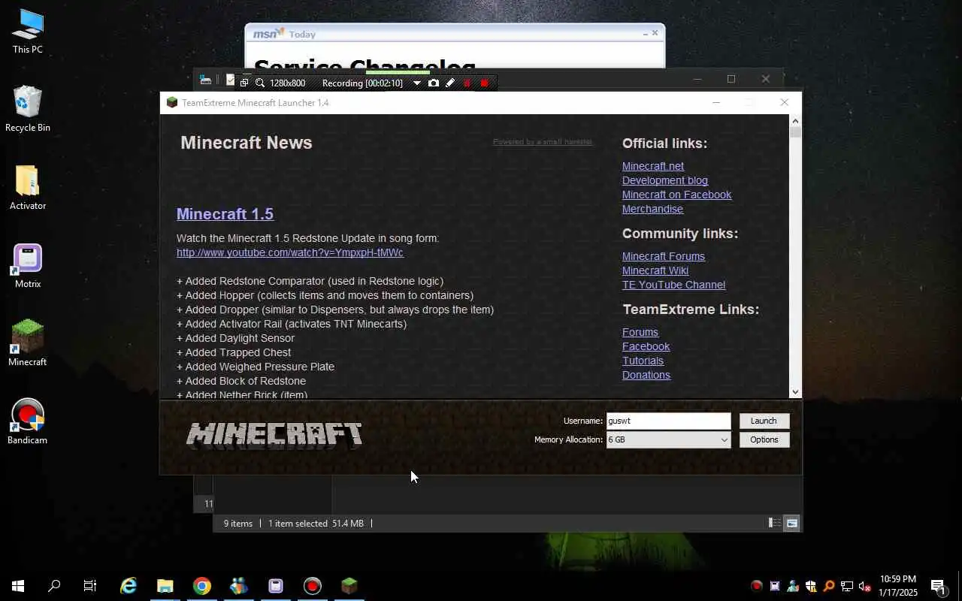962x601 pixels.
Task: Click the Username input field
Action: [x=668, y=421]
